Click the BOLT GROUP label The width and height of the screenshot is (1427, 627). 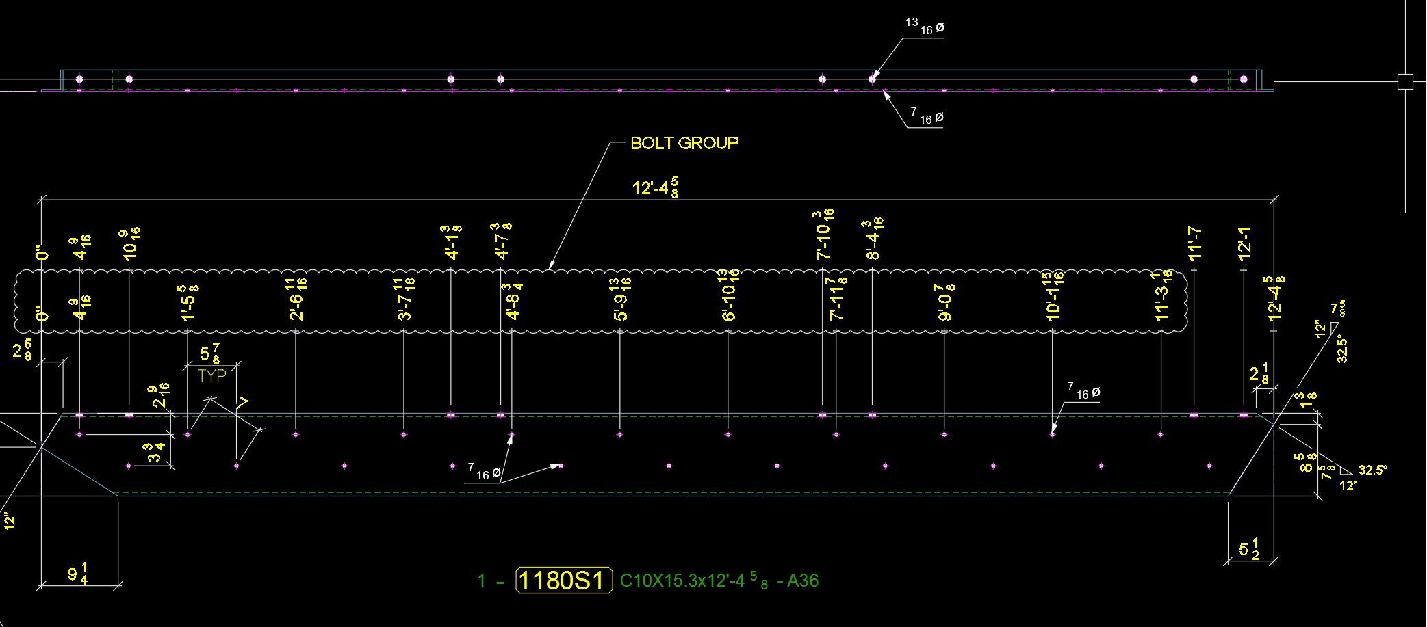point(683,143)
